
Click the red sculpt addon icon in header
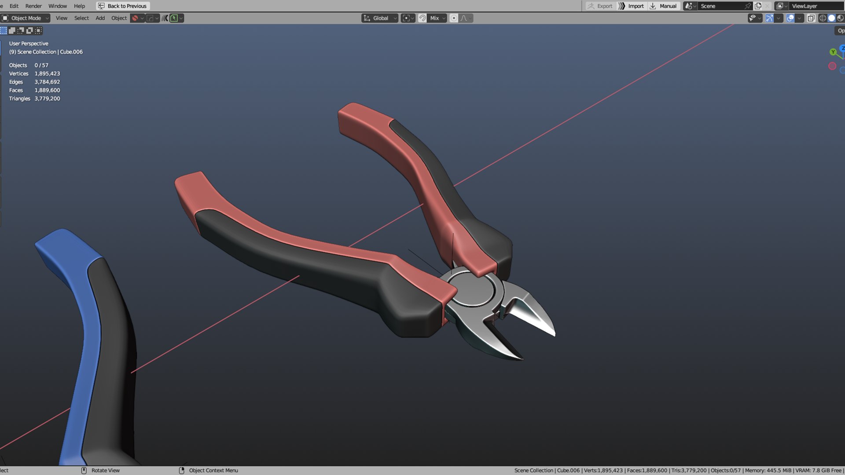136,18
